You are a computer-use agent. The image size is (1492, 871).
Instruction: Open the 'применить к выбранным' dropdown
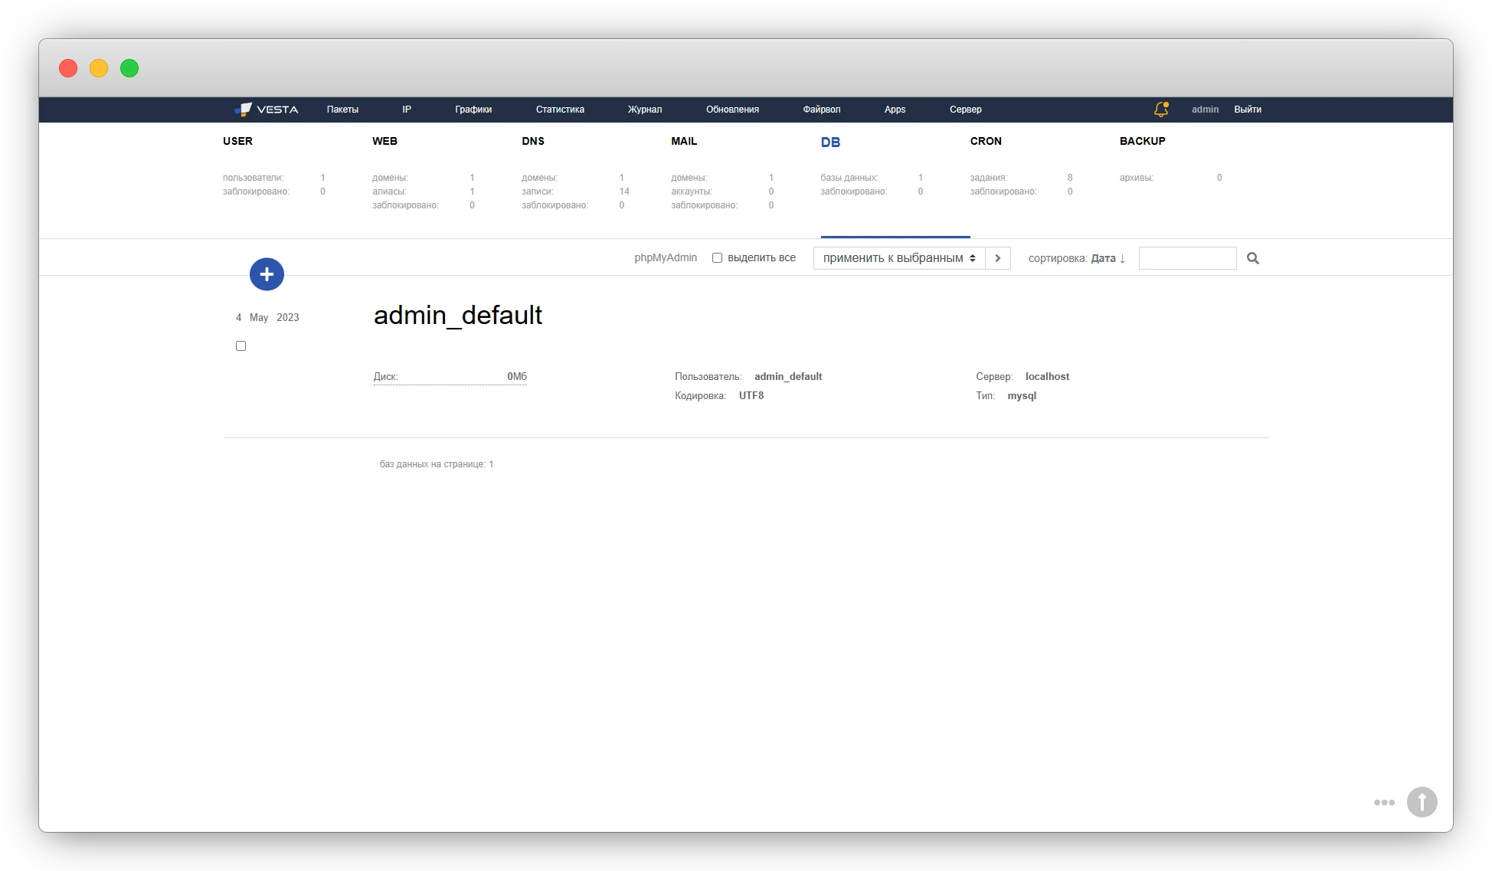898,258
